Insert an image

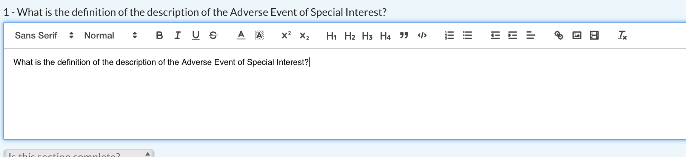[x=577, y=35]
